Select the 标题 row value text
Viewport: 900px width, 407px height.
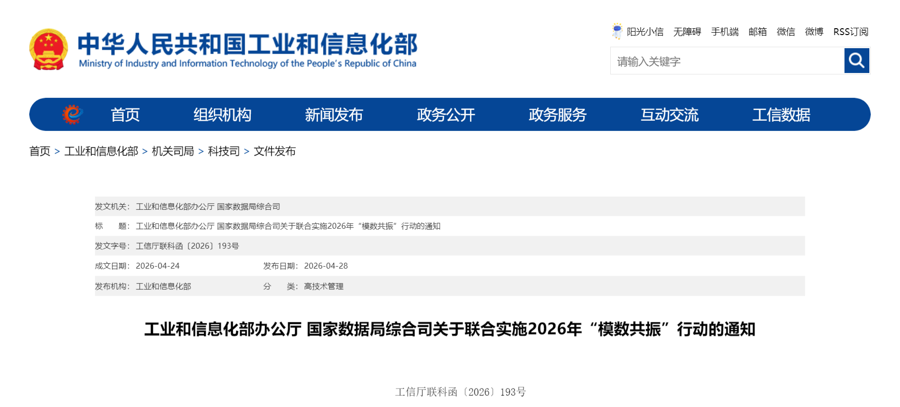click(288, 226)
